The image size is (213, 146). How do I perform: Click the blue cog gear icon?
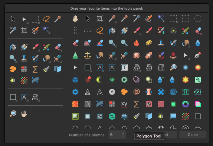pos(75,92)
